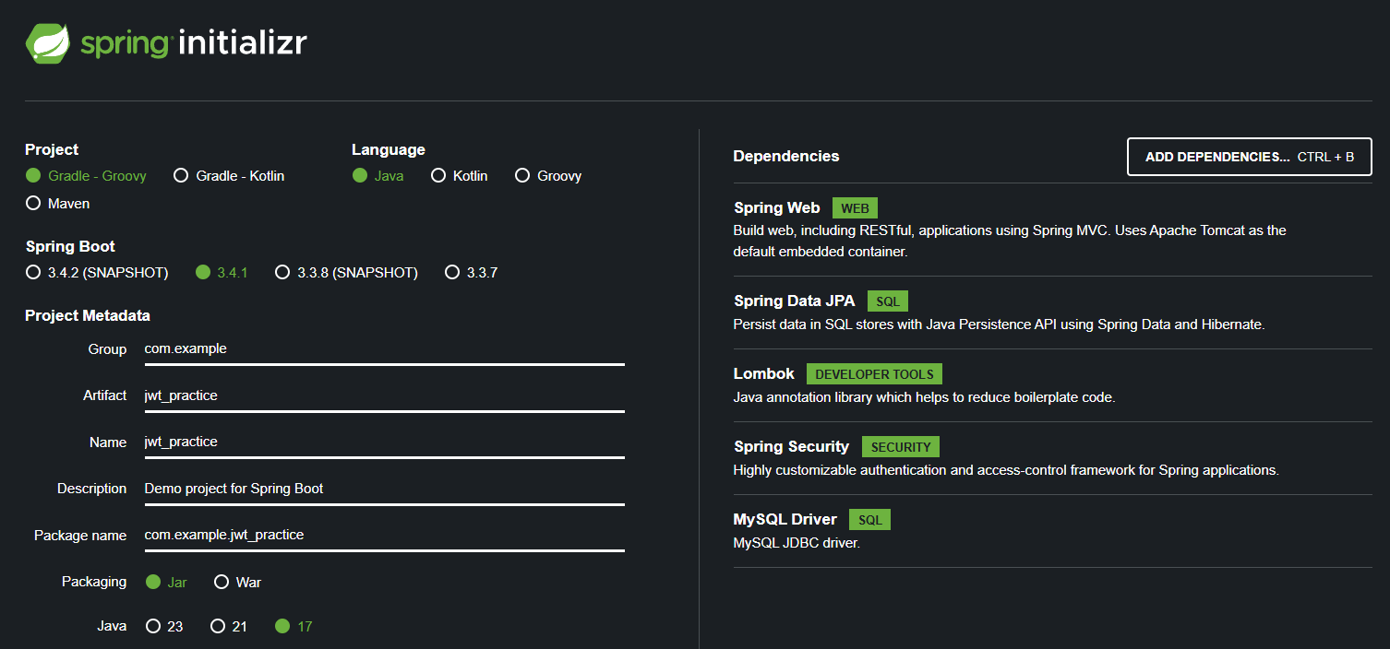Select Gradle - Groovy project type
This screenshot has width=1390, height=649.
pyautogui.click(x=86, y=175)
